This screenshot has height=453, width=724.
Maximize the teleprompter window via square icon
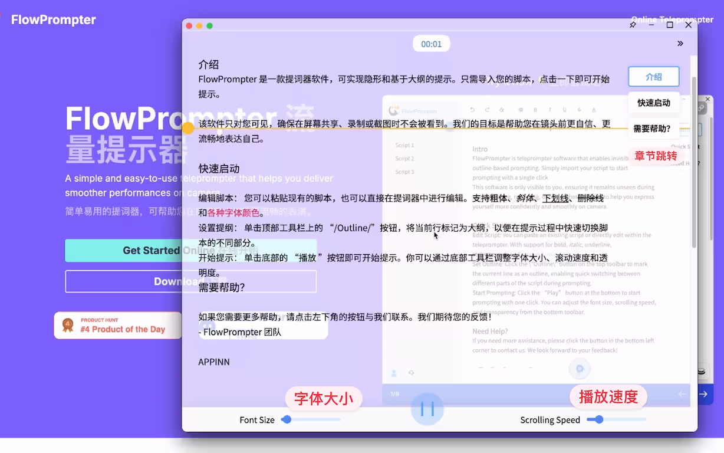tap(670, 25)
